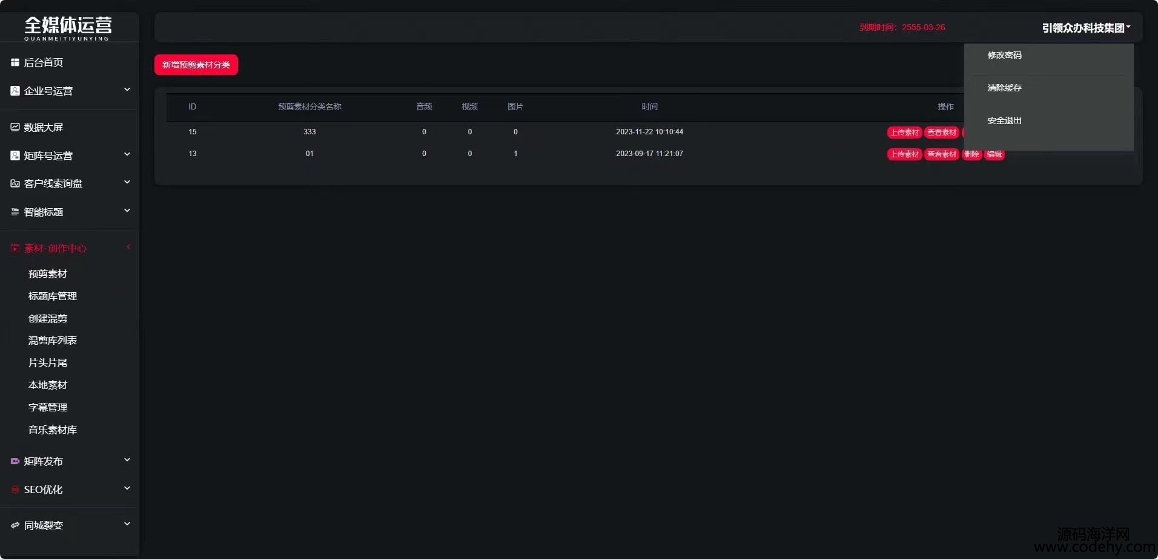This screenshot has width=1158, height=559.
Task: Click the 企业号运营 sidebar icon
Action: [x=15, y=91]
